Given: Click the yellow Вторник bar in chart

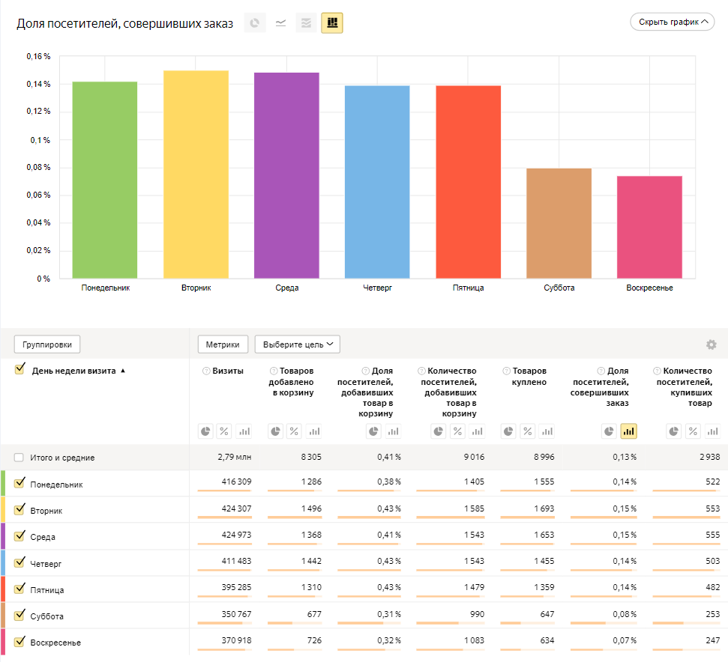Looking at the screenshot, I should tap(196, 174).
